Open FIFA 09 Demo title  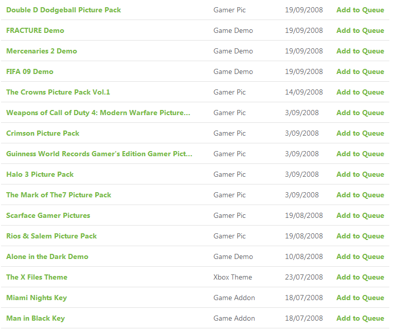point(30,71)
